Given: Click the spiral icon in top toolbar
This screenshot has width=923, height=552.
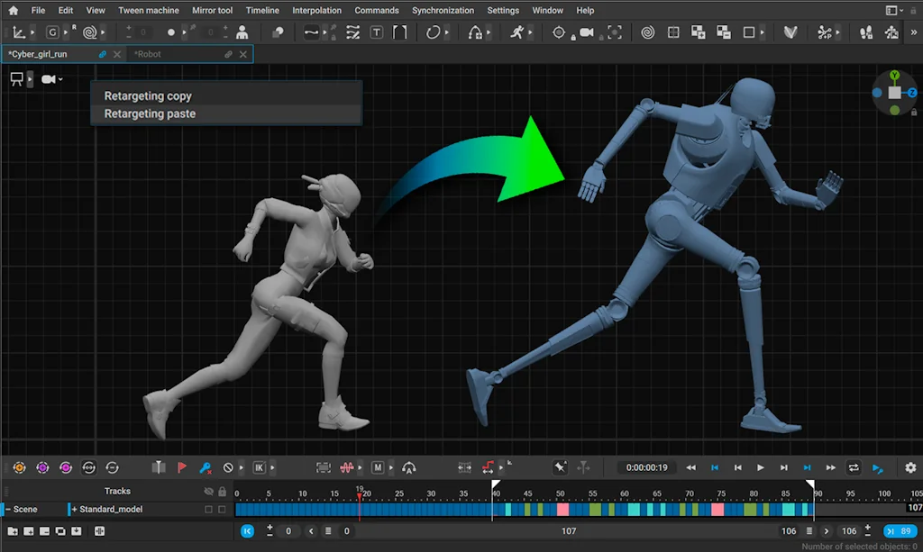Looking at the screenshot, I should (x=647, y=32).
